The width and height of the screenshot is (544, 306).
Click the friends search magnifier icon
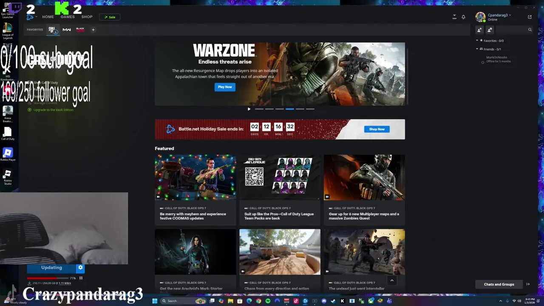click(530, 30)
